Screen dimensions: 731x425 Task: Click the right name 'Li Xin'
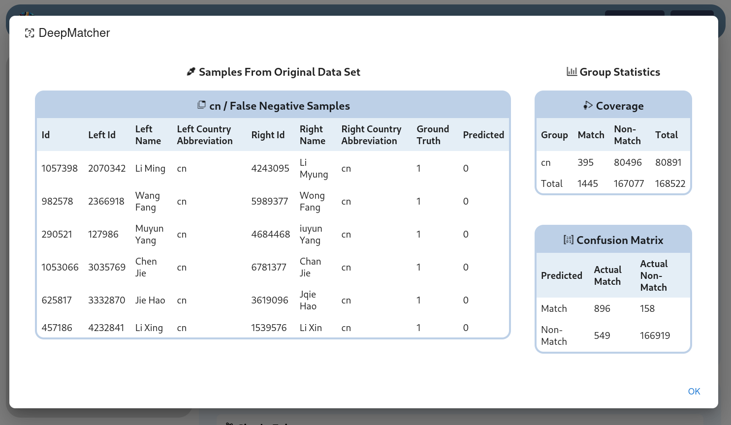[x=311, y=328]
